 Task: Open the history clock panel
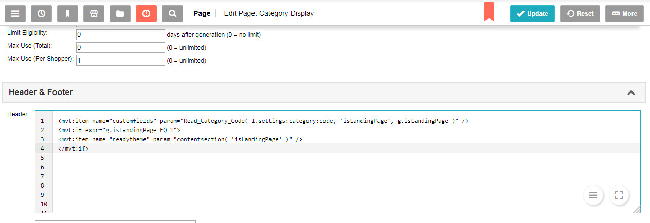coord(42,14)
